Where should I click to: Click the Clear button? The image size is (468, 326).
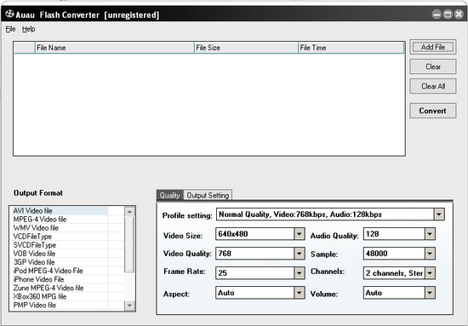(433, 66)
